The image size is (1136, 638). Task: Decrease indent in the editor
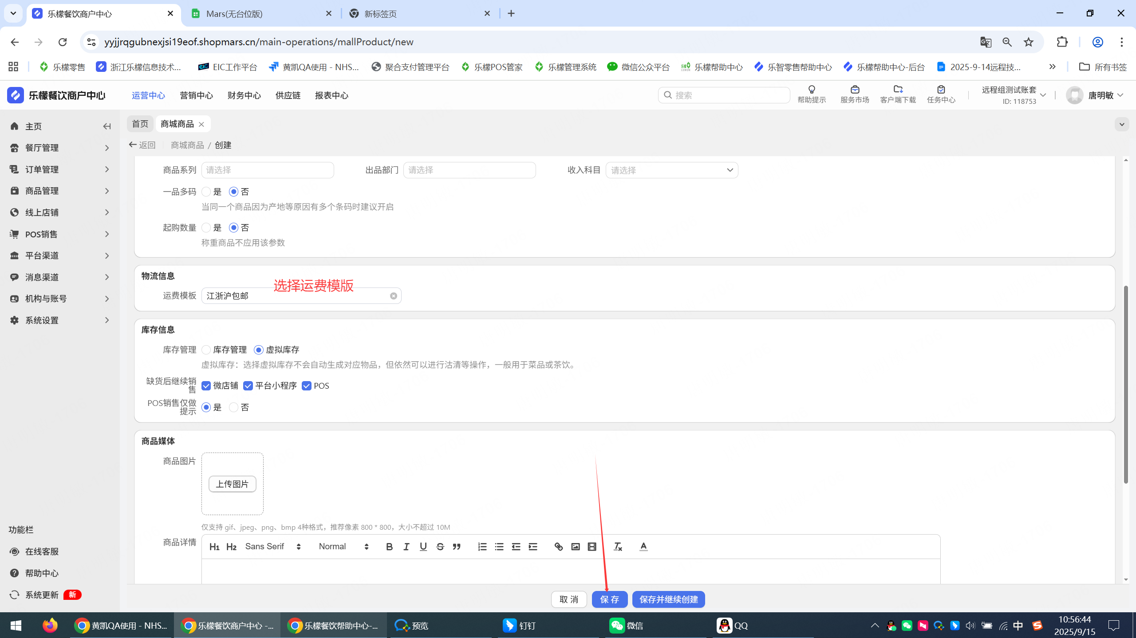click(x=516, y=547)
